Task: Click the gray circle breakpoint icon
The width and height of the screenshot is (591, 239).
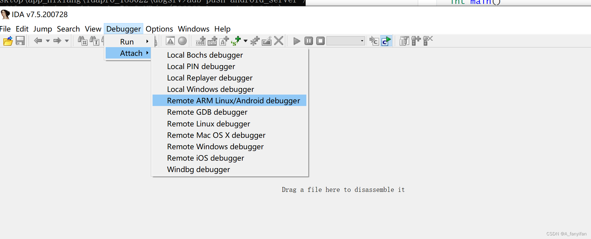Action: tap(182, 41)
